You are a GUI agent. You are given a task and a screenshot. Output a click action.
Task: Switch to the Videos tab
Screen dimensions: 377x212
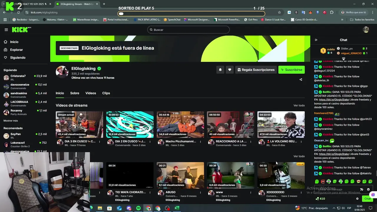[x=91, y=93]
